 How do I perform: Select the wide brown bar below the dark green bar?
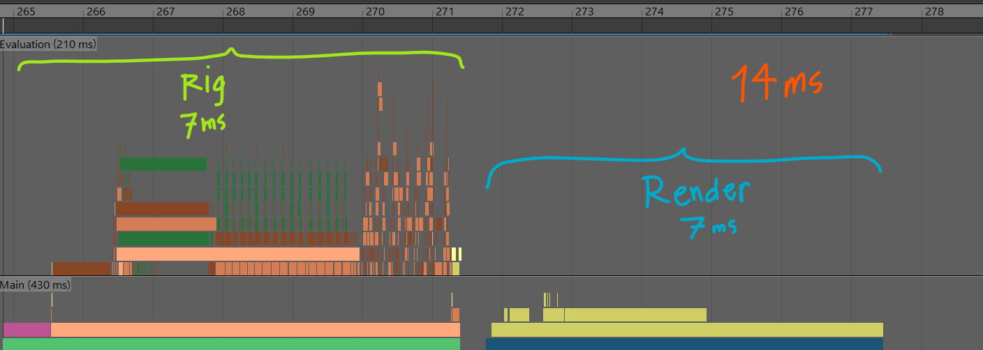point(162,208)
